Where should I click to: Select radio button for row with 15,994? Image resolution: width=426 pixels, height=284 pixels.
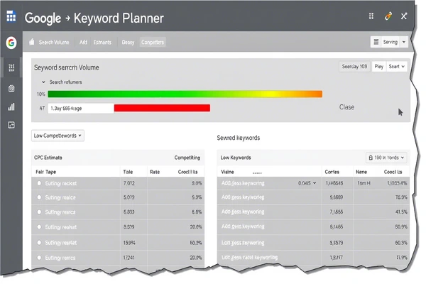point(39,242)
